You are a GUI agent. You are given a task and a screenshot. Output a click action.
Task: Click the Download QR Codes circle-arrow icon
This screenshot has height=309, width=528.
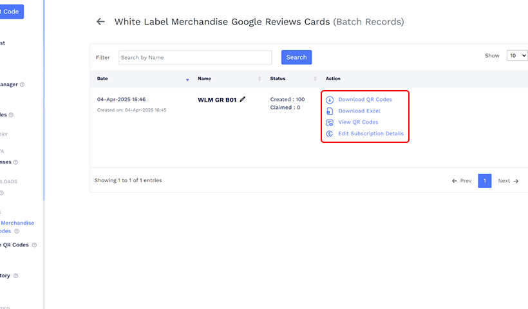tap(330, 100)
